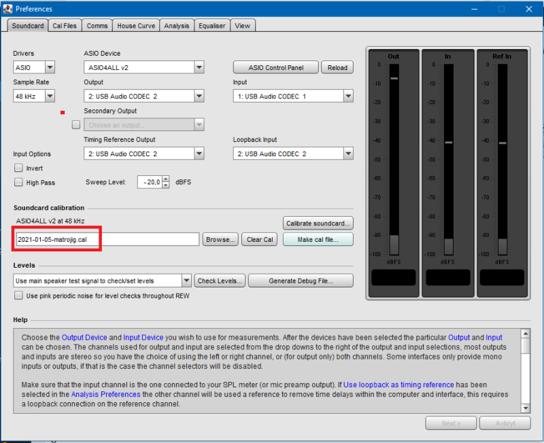Viewport: 544px width, 443px height.
Task: Open the Levels test signal dropdown
Action: [x=103, y=281]
